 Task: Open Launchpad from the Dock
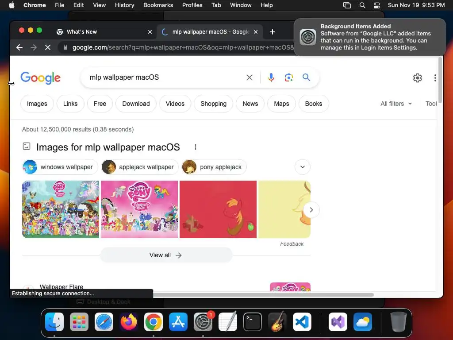(x=79, y=322)
